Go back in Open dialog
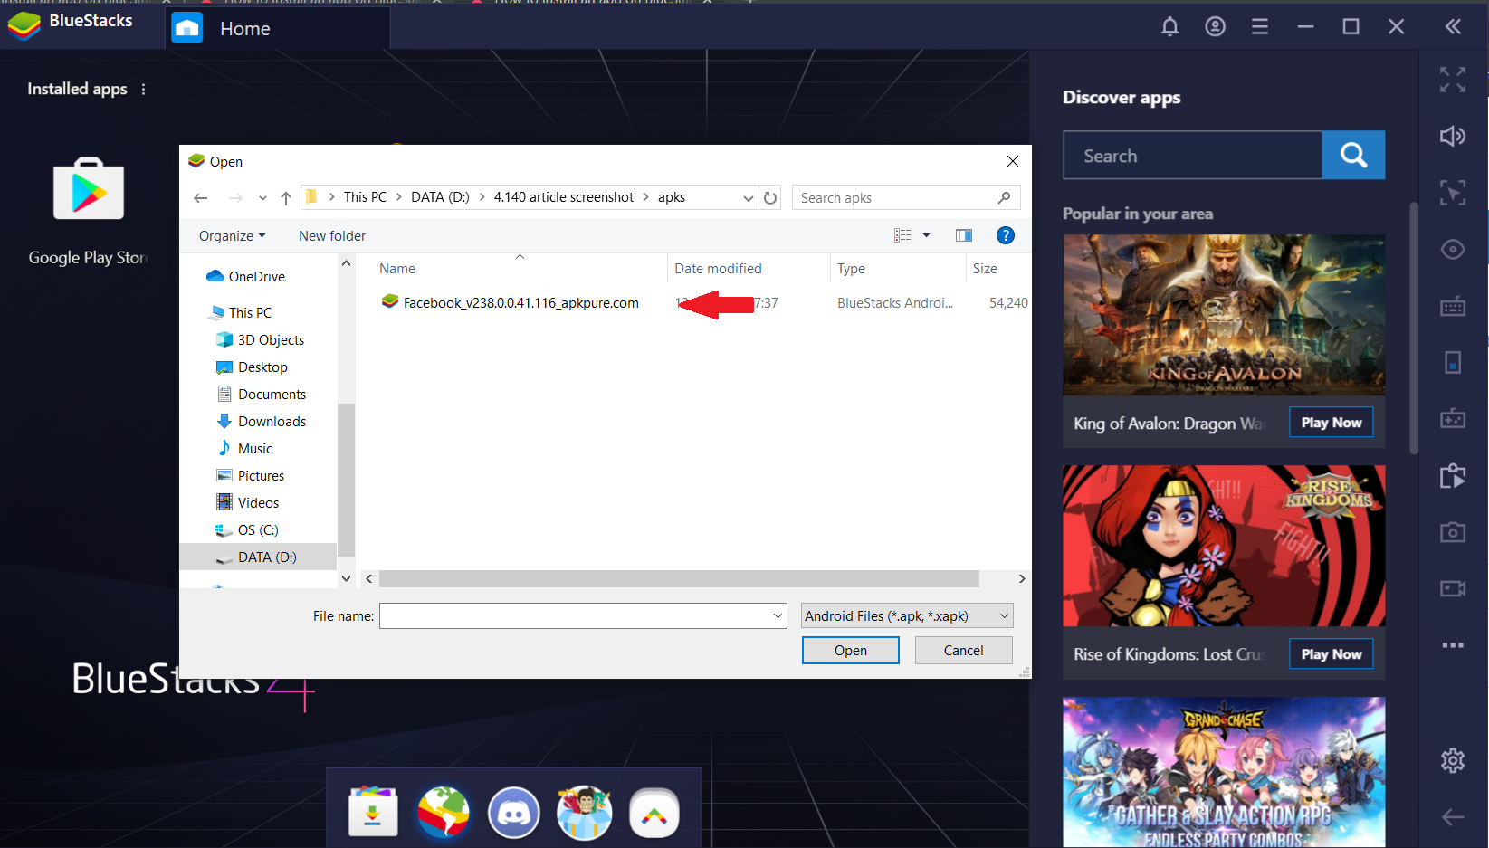The image size is (1489, 848). point(201,198)
